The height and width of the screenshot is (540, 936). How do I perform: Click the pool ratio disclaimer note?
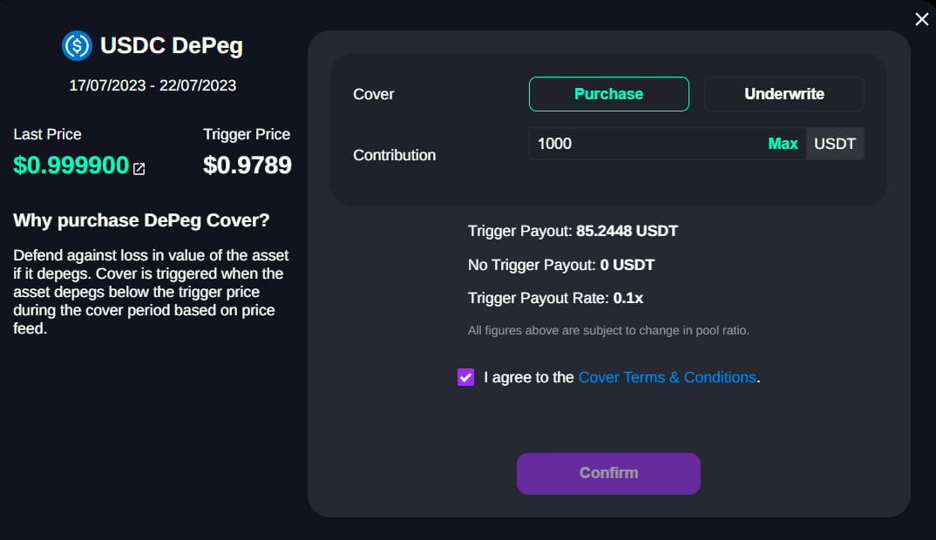pyautogui.click(x=608, y=330)
